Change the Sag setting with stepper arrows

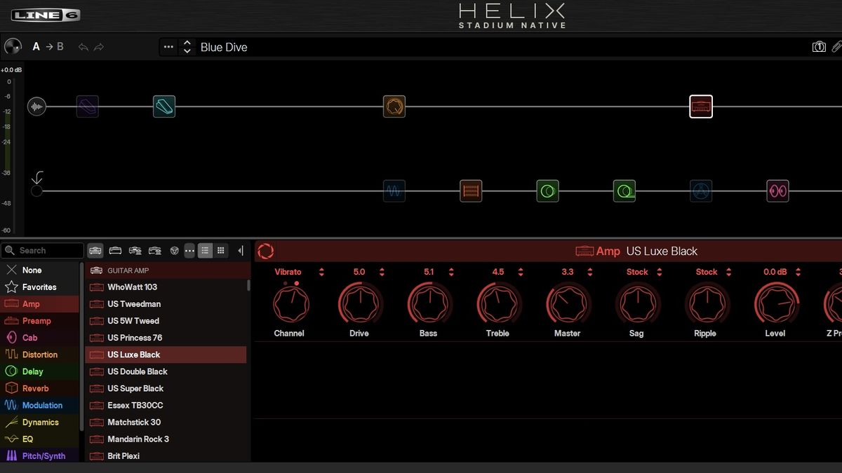(x=660, y=272)
